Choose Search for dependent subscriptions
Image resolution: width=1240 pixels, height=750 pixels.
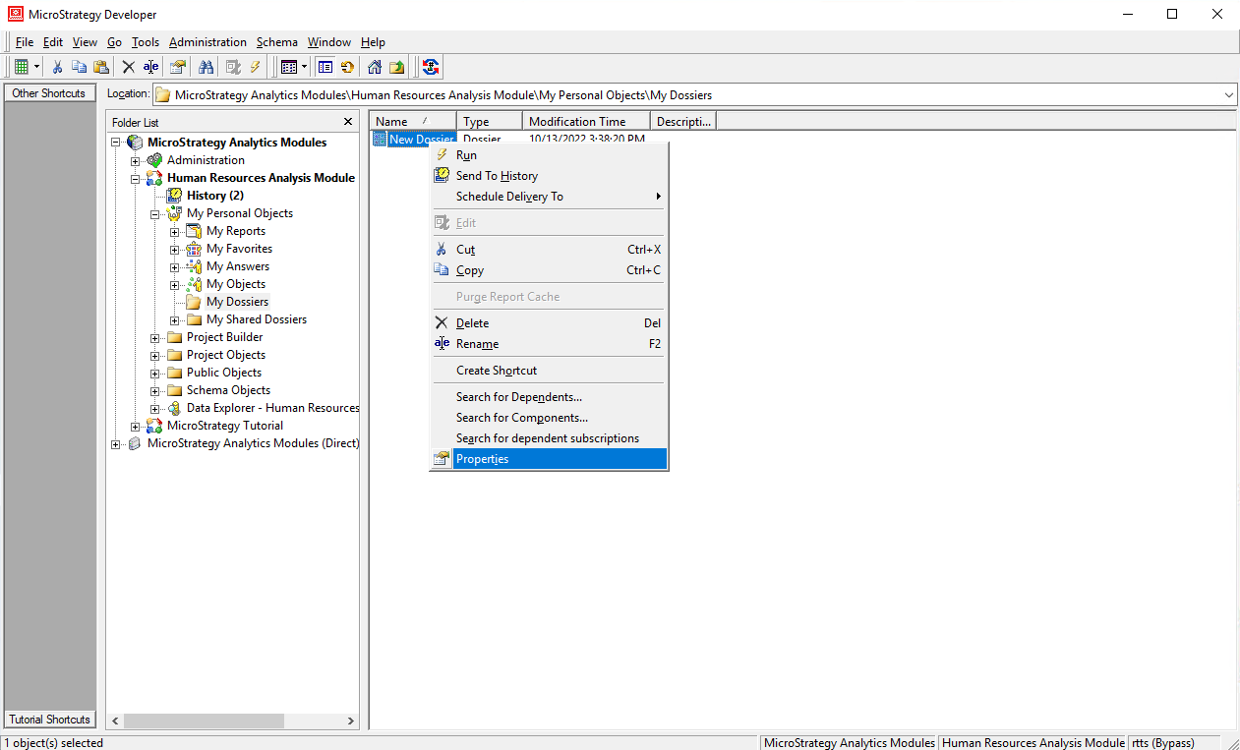click(x=549, y=438)
